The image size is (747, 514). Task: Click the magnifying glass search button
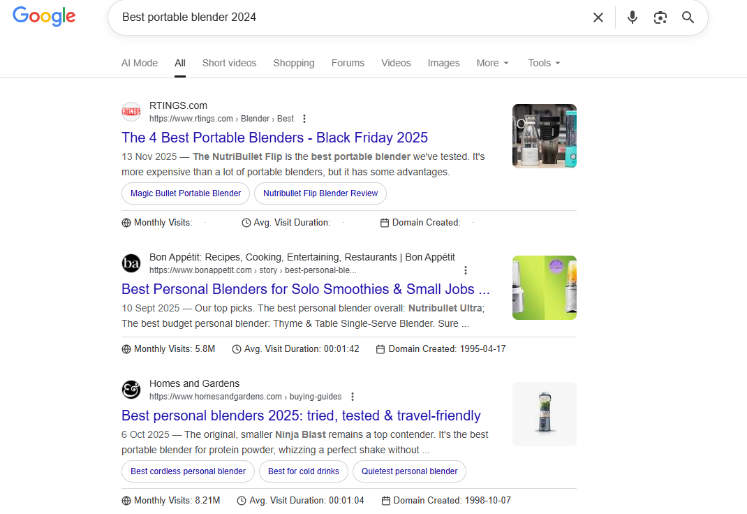click(x=688, y=17)
